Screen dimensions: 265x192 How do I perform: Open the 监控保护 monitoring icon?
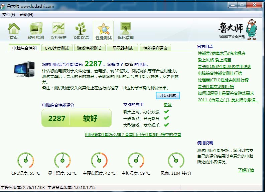tap(58, 31)
